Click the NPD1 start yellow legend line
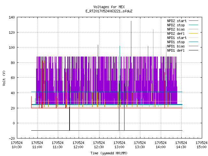This screenshot has width=208, height=156. [x=193, y=38]
